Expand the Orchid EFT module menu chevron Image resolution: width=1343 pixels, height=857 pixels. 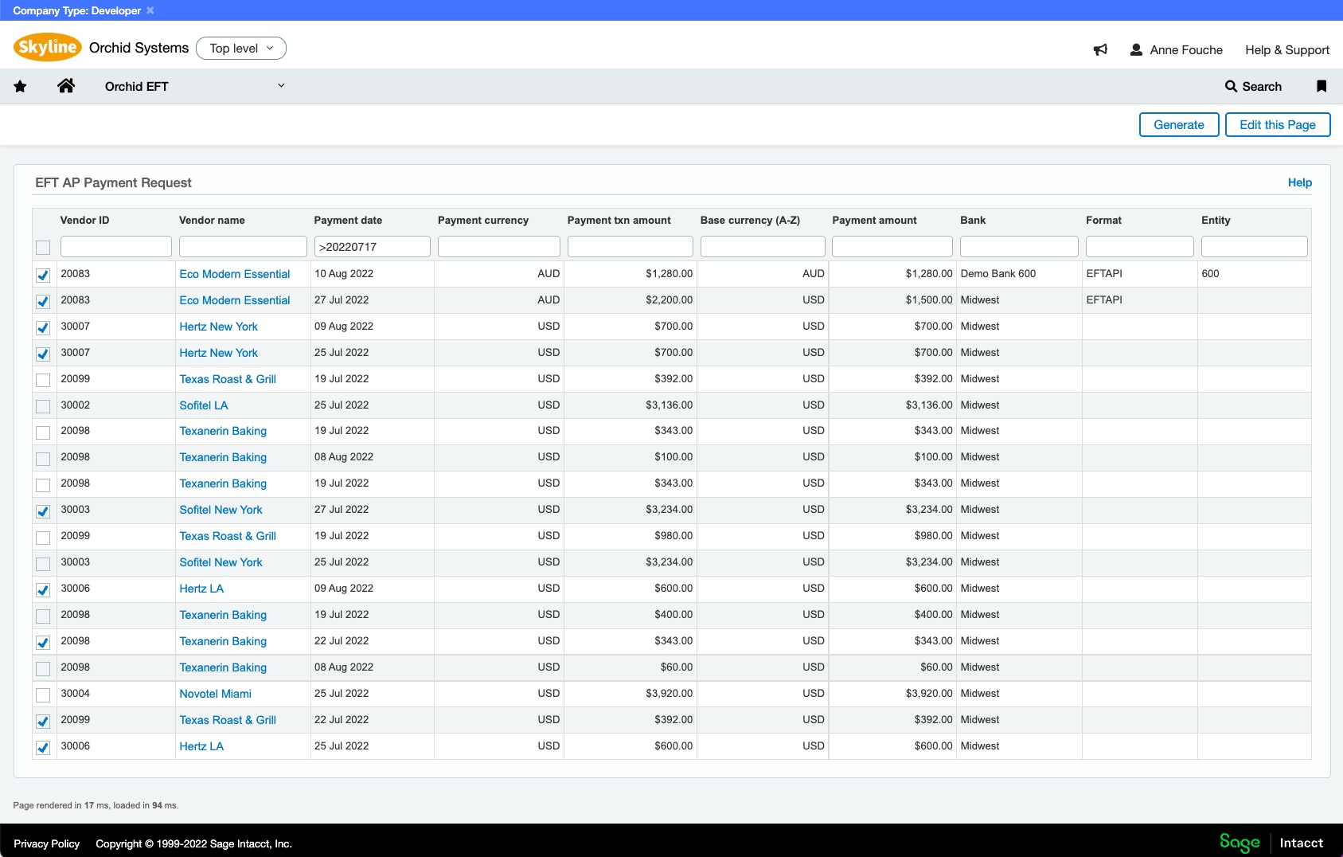tap(281, 86)
